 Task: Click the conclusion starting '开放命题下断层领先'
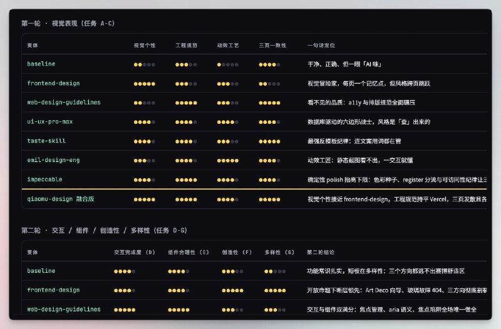click(x=397, y=290)
